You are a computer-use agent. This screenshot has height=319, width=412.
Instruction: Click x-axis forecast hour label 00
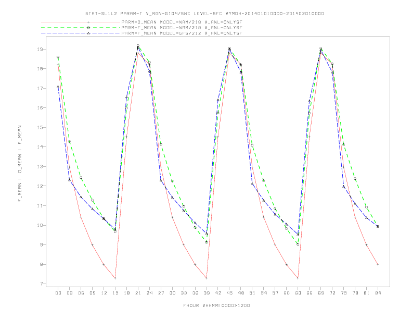pyautogui.click(x=58, y=293)
